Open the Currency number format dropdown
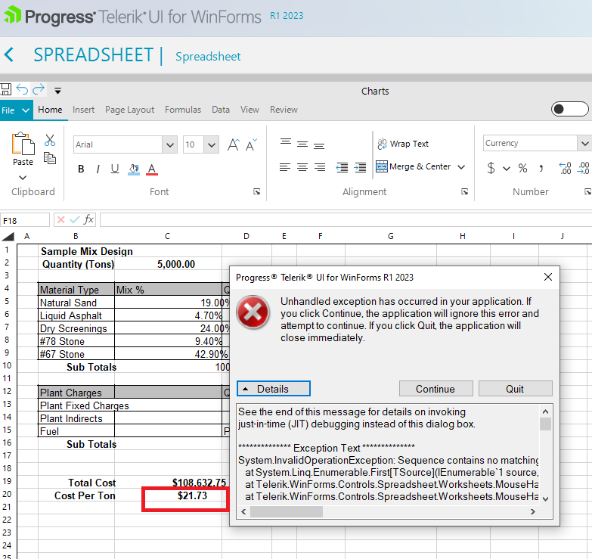The image size is (592, 559). [x=584, y=143]
